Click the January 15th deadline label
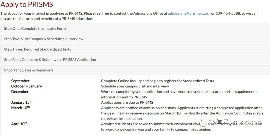The width and height of the screenshot is (270, 135). 22,102
